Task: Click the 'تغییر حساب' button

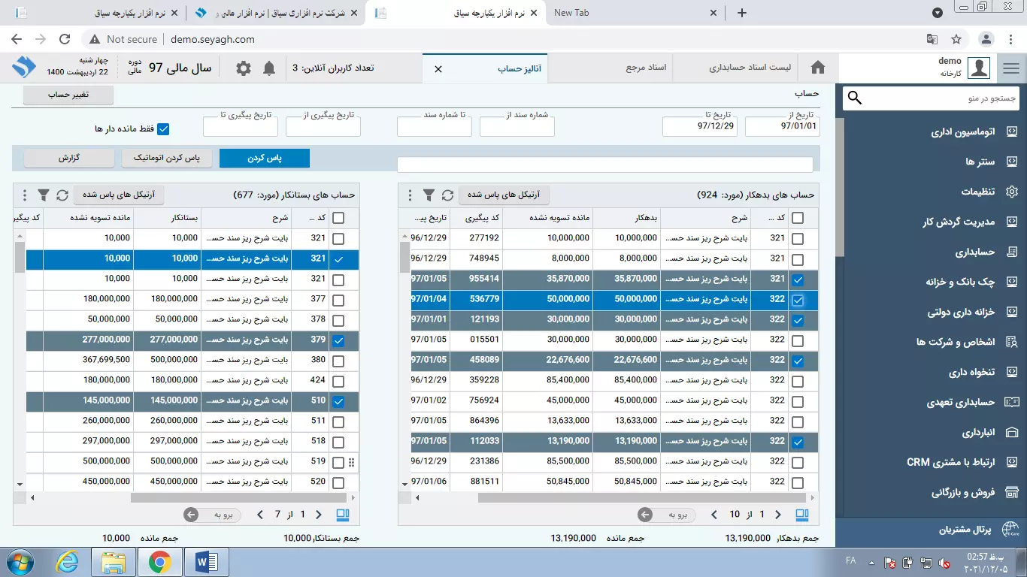Action: coord(68,95)
